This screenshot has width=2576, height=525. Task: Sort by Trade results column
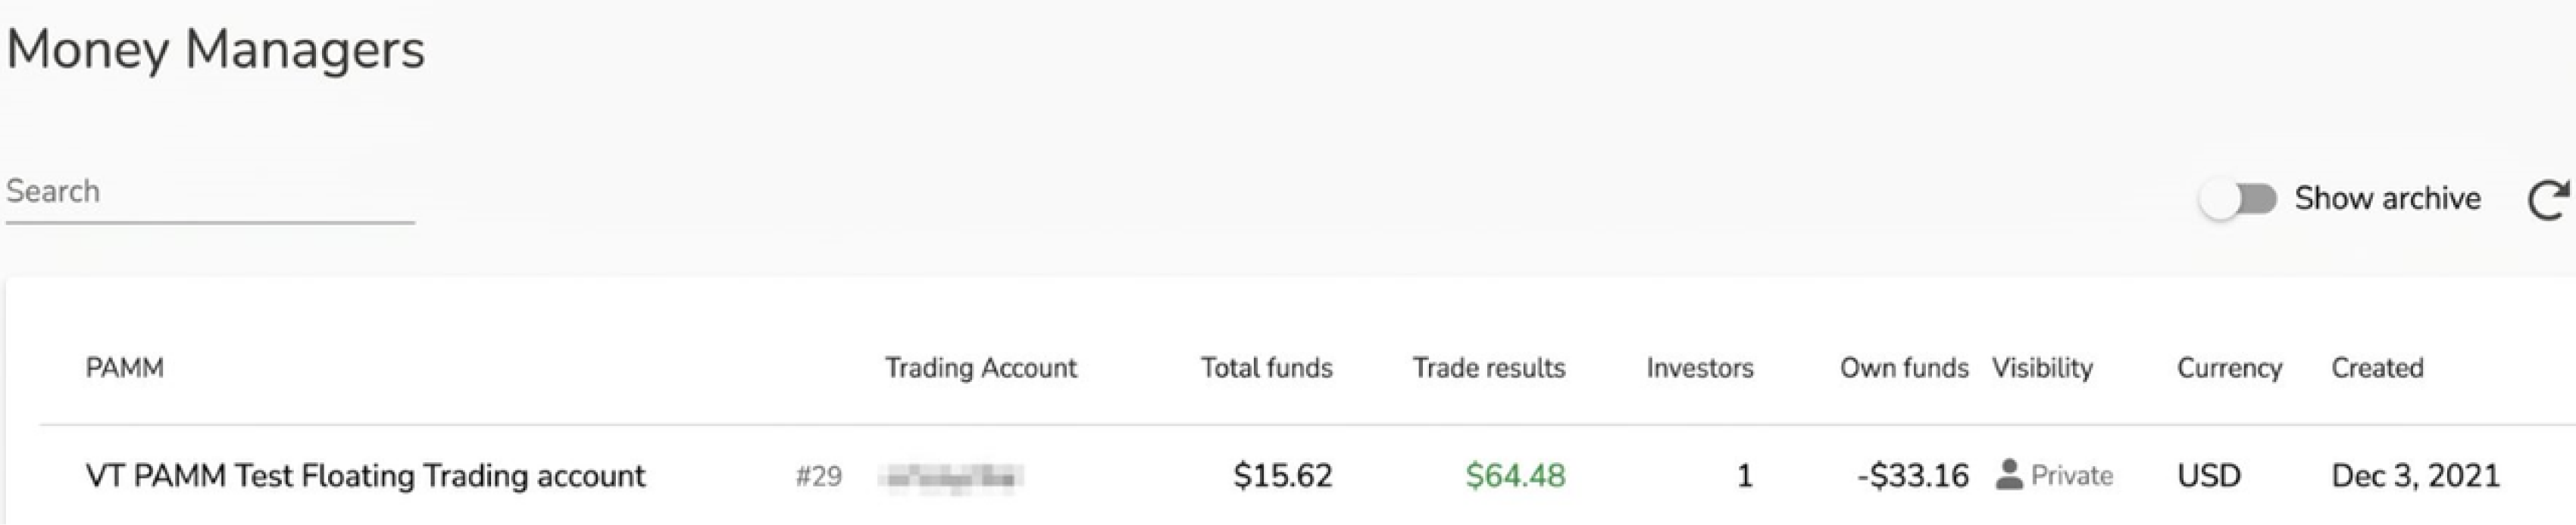[x=1488, y=368]
